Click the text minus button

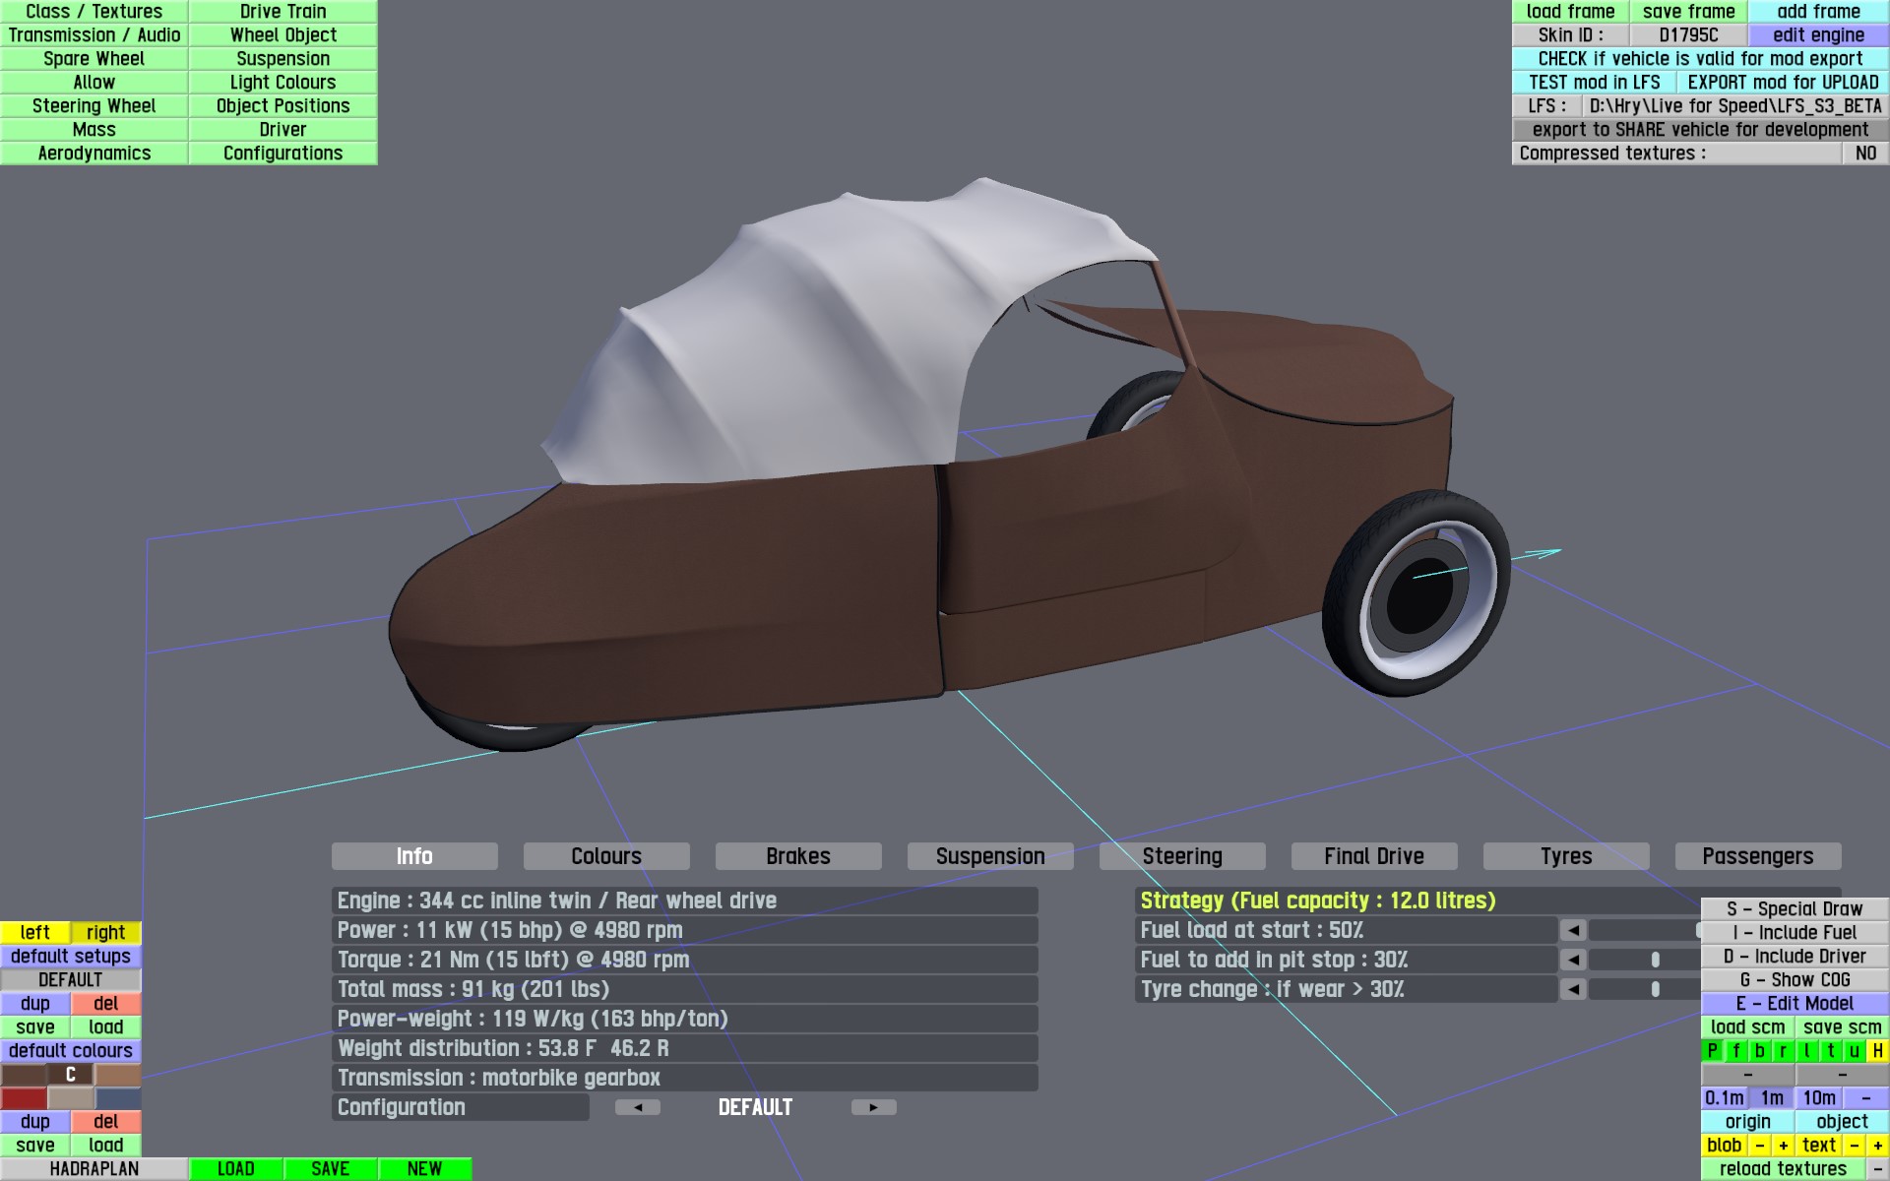click(x=1854, y=1146)
